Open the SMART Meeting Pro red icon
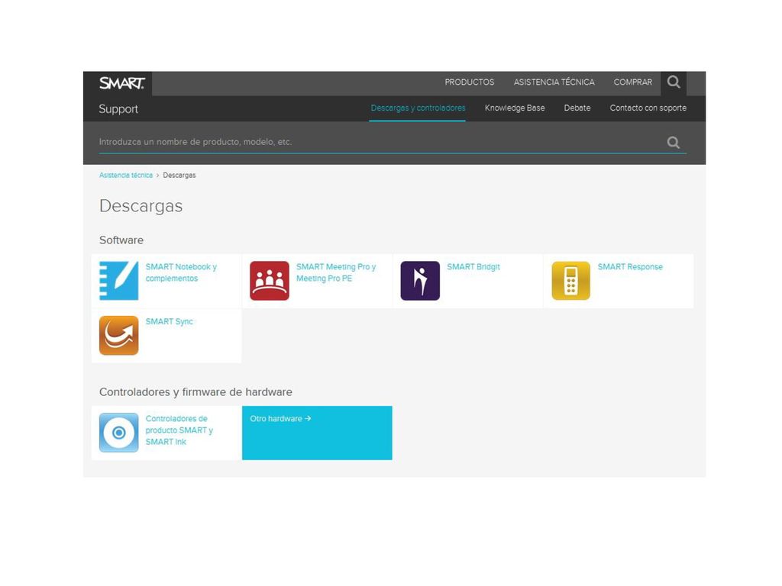This screenshot has width=782, height=586. [x=270, y=281]
